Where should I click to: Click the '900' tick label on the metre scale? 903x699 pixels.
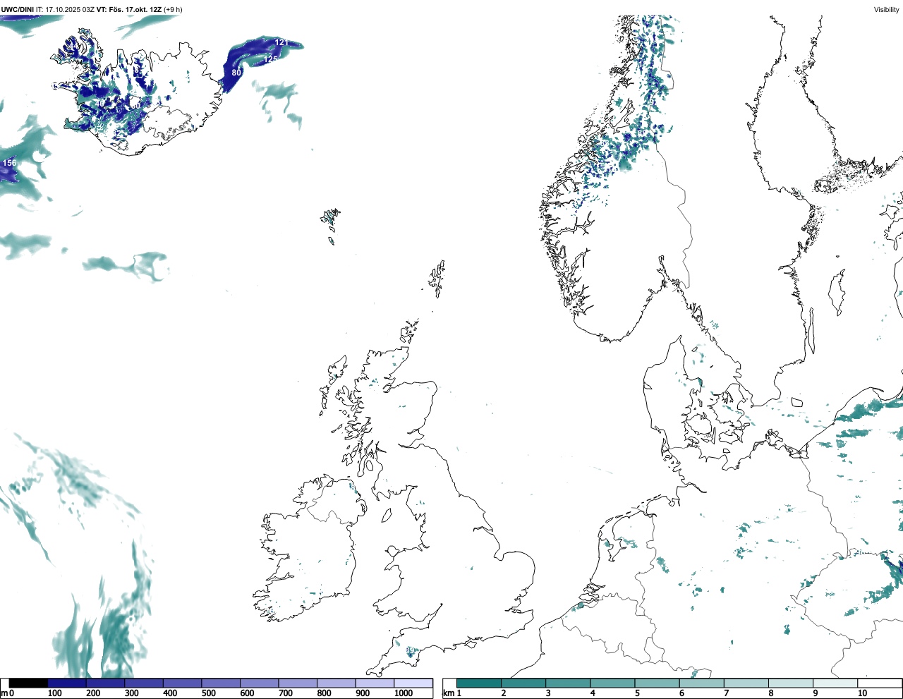click(363, 693)
